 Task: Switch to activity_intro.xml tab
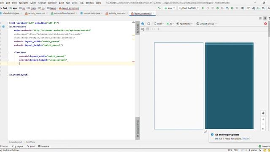pos(117,13)
